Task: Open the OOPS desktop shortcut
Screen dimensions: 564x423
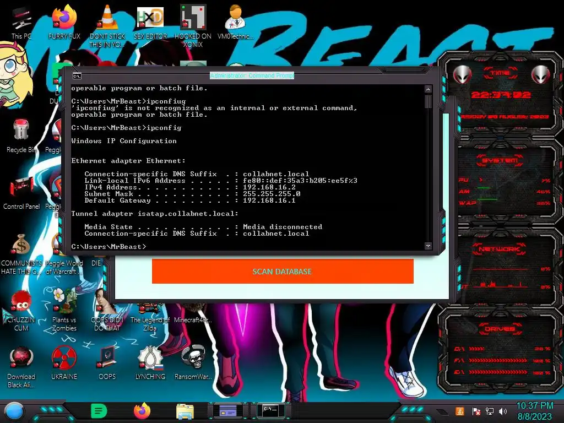Action: (x=107, y=362)
